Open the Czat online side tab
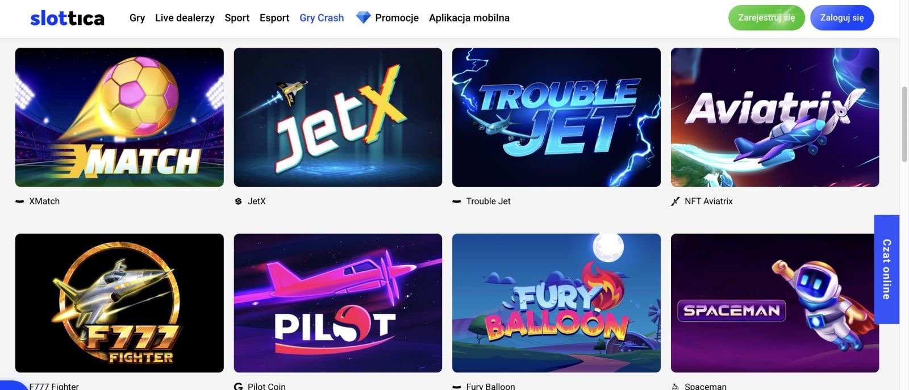 pyautogui.click(x=886, y=269)
